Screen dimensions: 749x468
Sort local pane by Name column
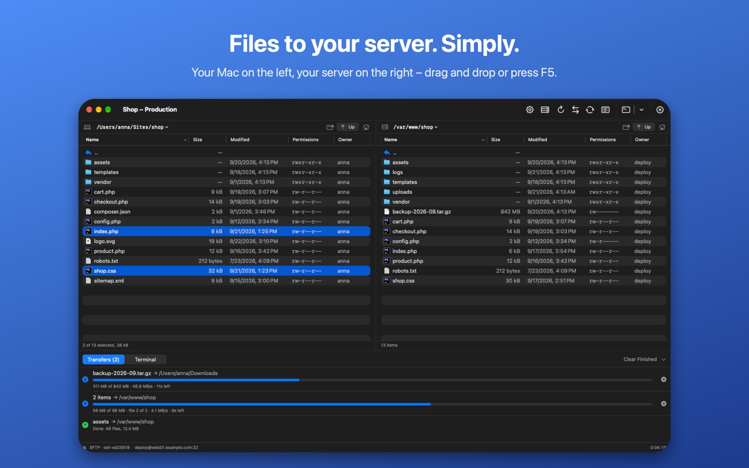[136, 139]
